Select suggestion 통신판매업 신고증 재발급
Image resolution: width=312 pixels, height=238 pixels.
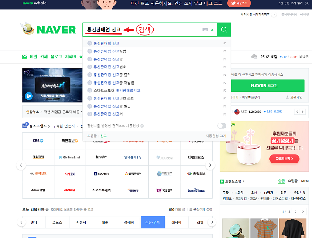pos(114,82)
